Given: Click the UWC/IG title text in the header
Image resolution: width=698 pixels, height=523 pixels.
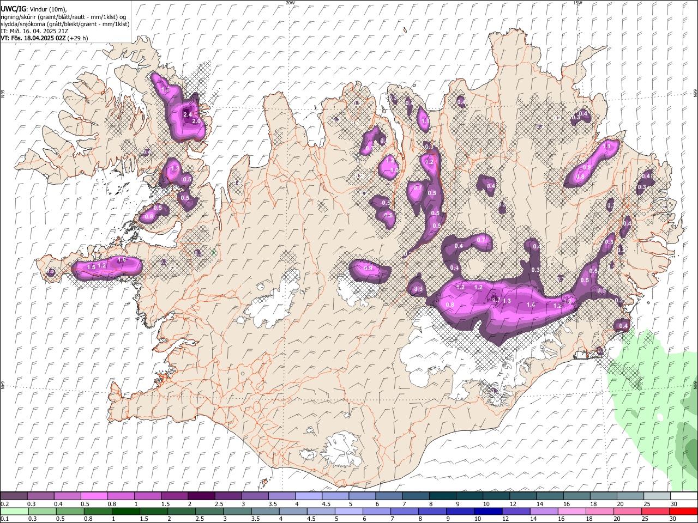Looking at the screenshot, I should [13, 9].
